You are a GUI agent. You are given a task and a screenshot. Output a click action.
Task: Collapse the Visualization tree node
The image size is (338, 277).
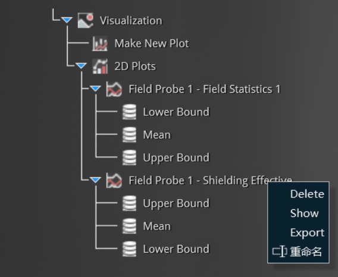(x=67, y=20)
